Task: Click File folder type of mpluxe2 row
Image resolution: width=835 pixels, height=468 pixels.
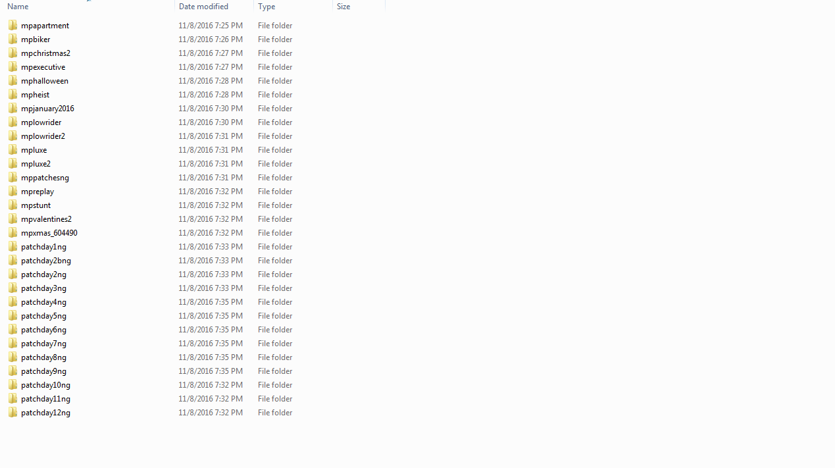Action: [275, 164]
